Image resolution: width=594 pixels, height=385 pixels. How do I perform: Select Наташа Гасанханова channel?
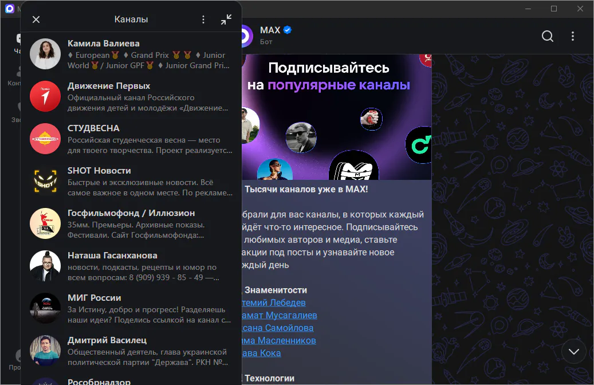(x=131, y=266)
